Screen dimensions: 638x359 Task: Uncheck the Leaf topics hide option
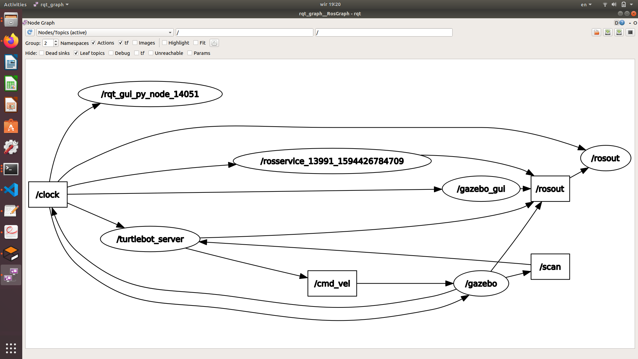[76, 53]
